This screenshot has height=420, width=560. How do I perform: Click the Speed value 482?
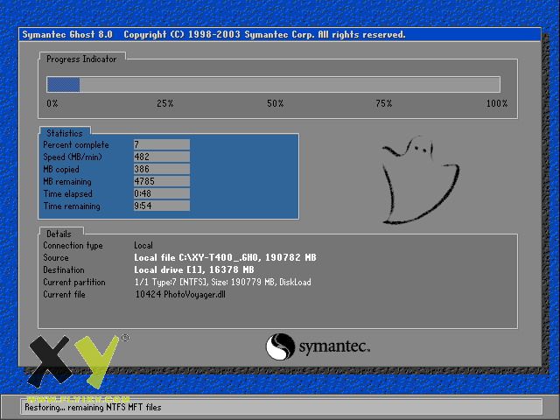click(161, 157)
